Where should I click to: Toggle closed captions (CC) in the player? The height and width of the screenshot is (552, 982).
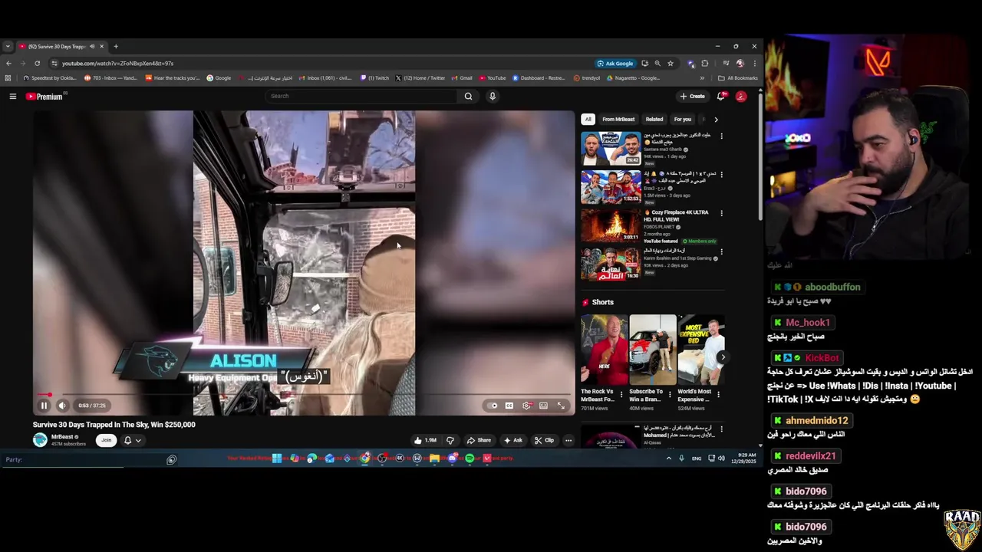pyautogui.click(x=509, y=406)
